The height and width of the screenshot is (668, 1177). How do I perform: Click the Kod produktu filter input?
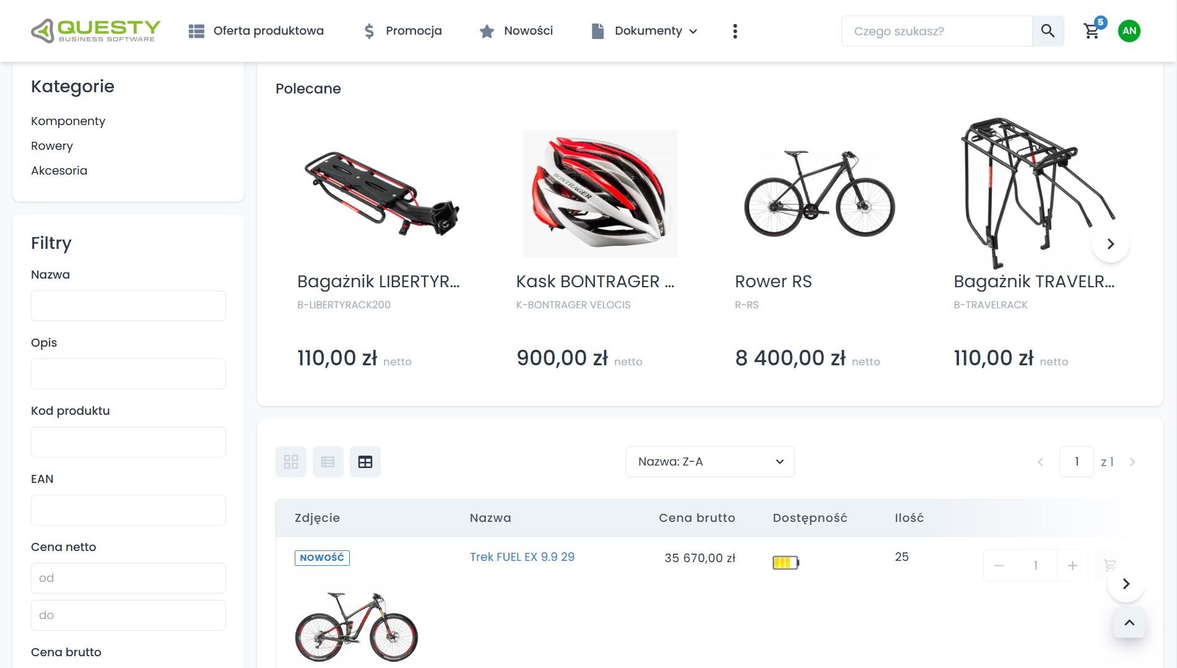tap(128, 442)
